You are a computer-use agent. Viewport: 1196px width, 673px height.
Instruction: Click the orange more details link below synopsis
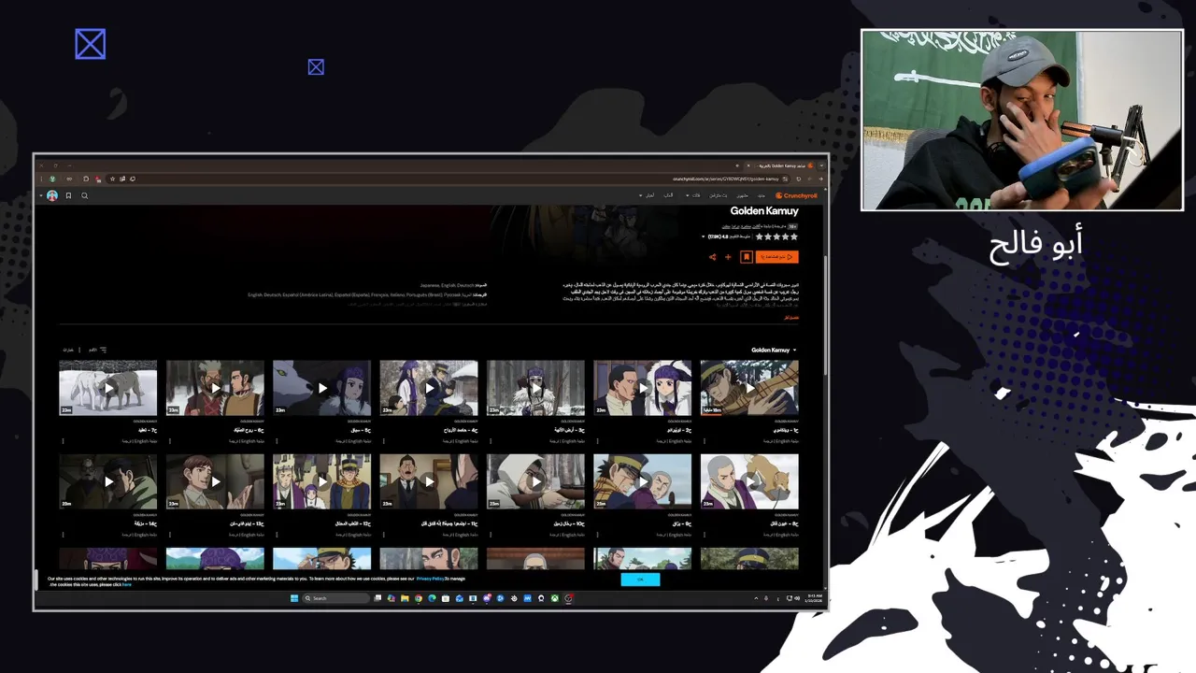[x=791, y=318]
